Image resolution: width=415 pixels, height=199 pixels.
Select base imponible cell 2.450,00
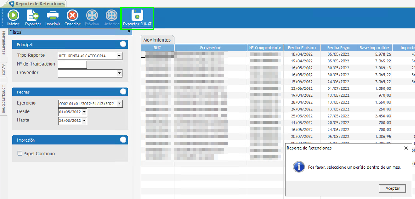click(x=374, y=116)
